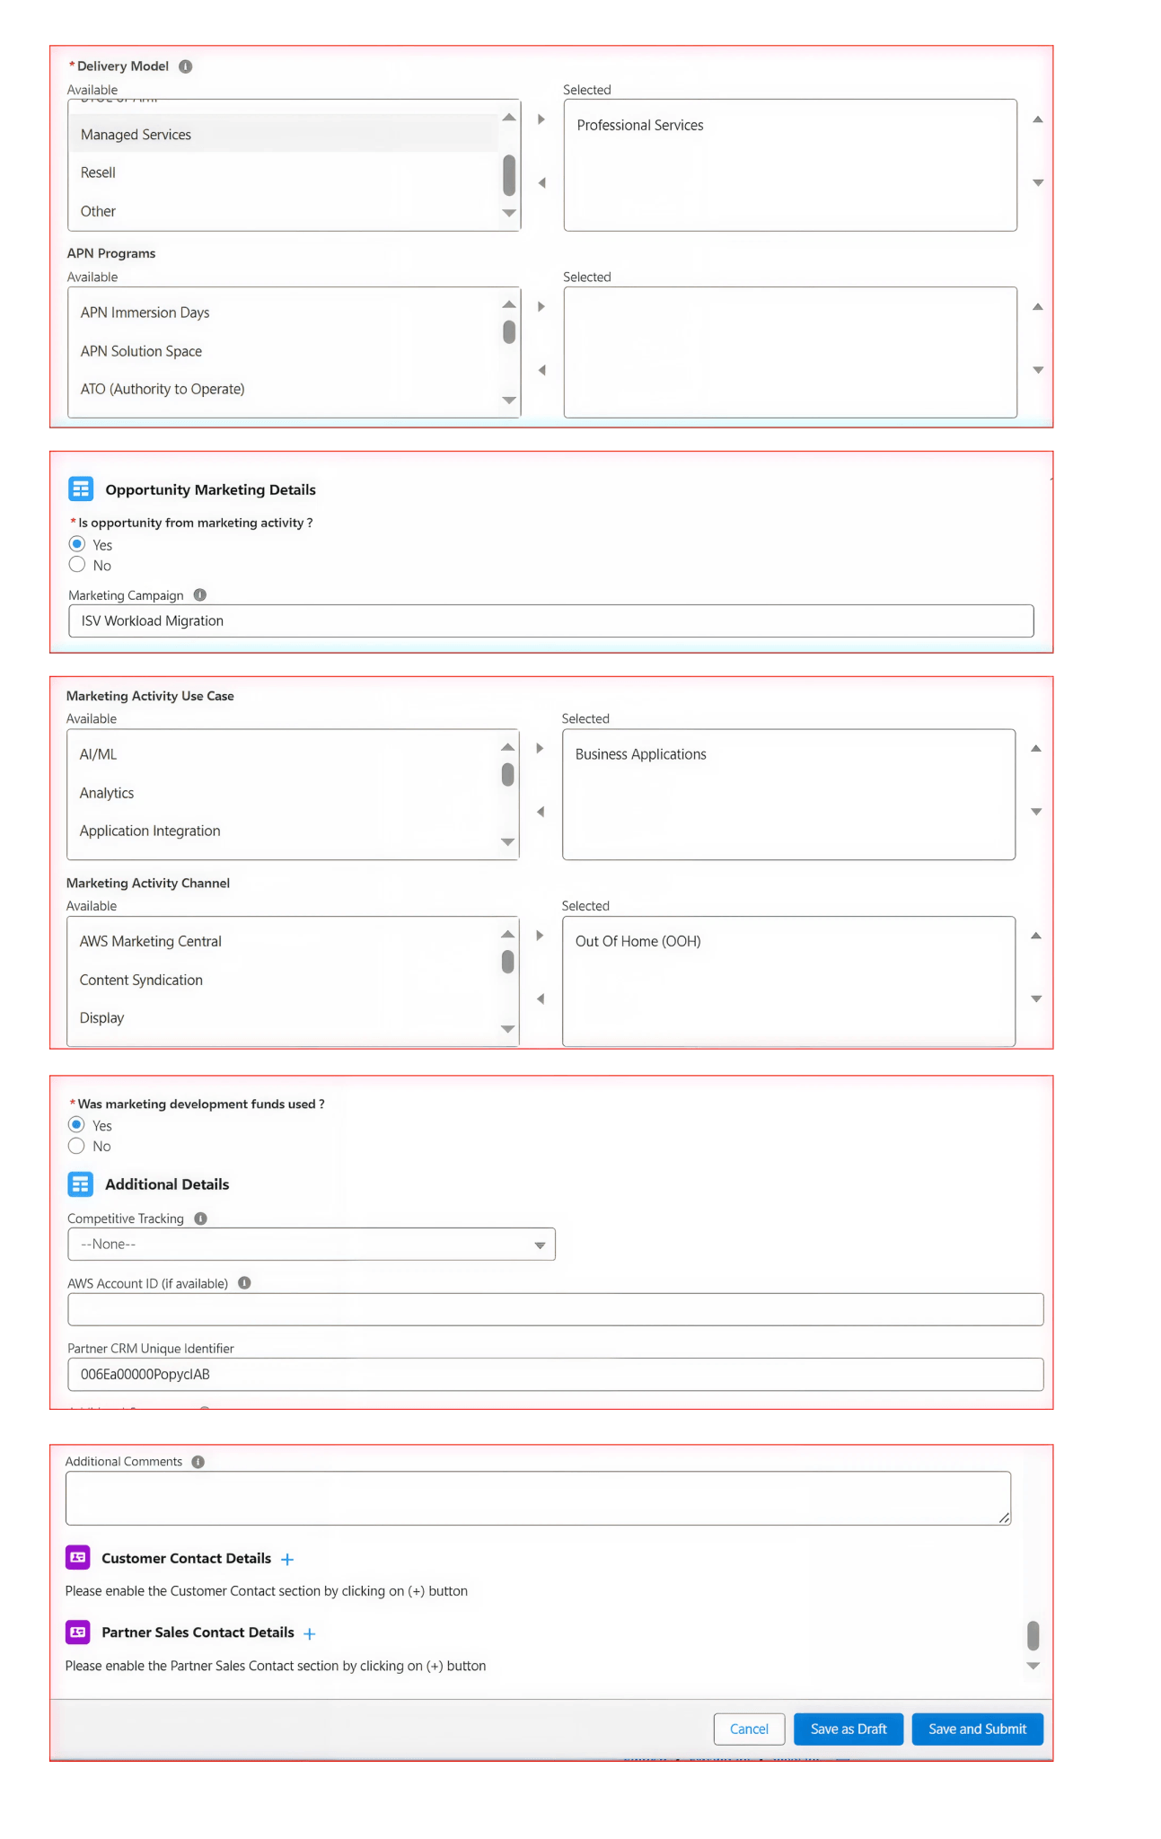This screenshot has height=1839, width=1161.
Task: Click the Customer Contact Details section icon
Action: point(76,1558)
